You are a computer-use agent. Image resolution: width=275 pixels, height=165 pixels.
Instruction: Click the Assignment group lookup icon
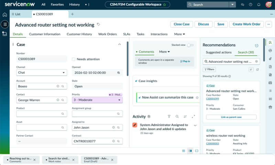[x=118, y=114]
